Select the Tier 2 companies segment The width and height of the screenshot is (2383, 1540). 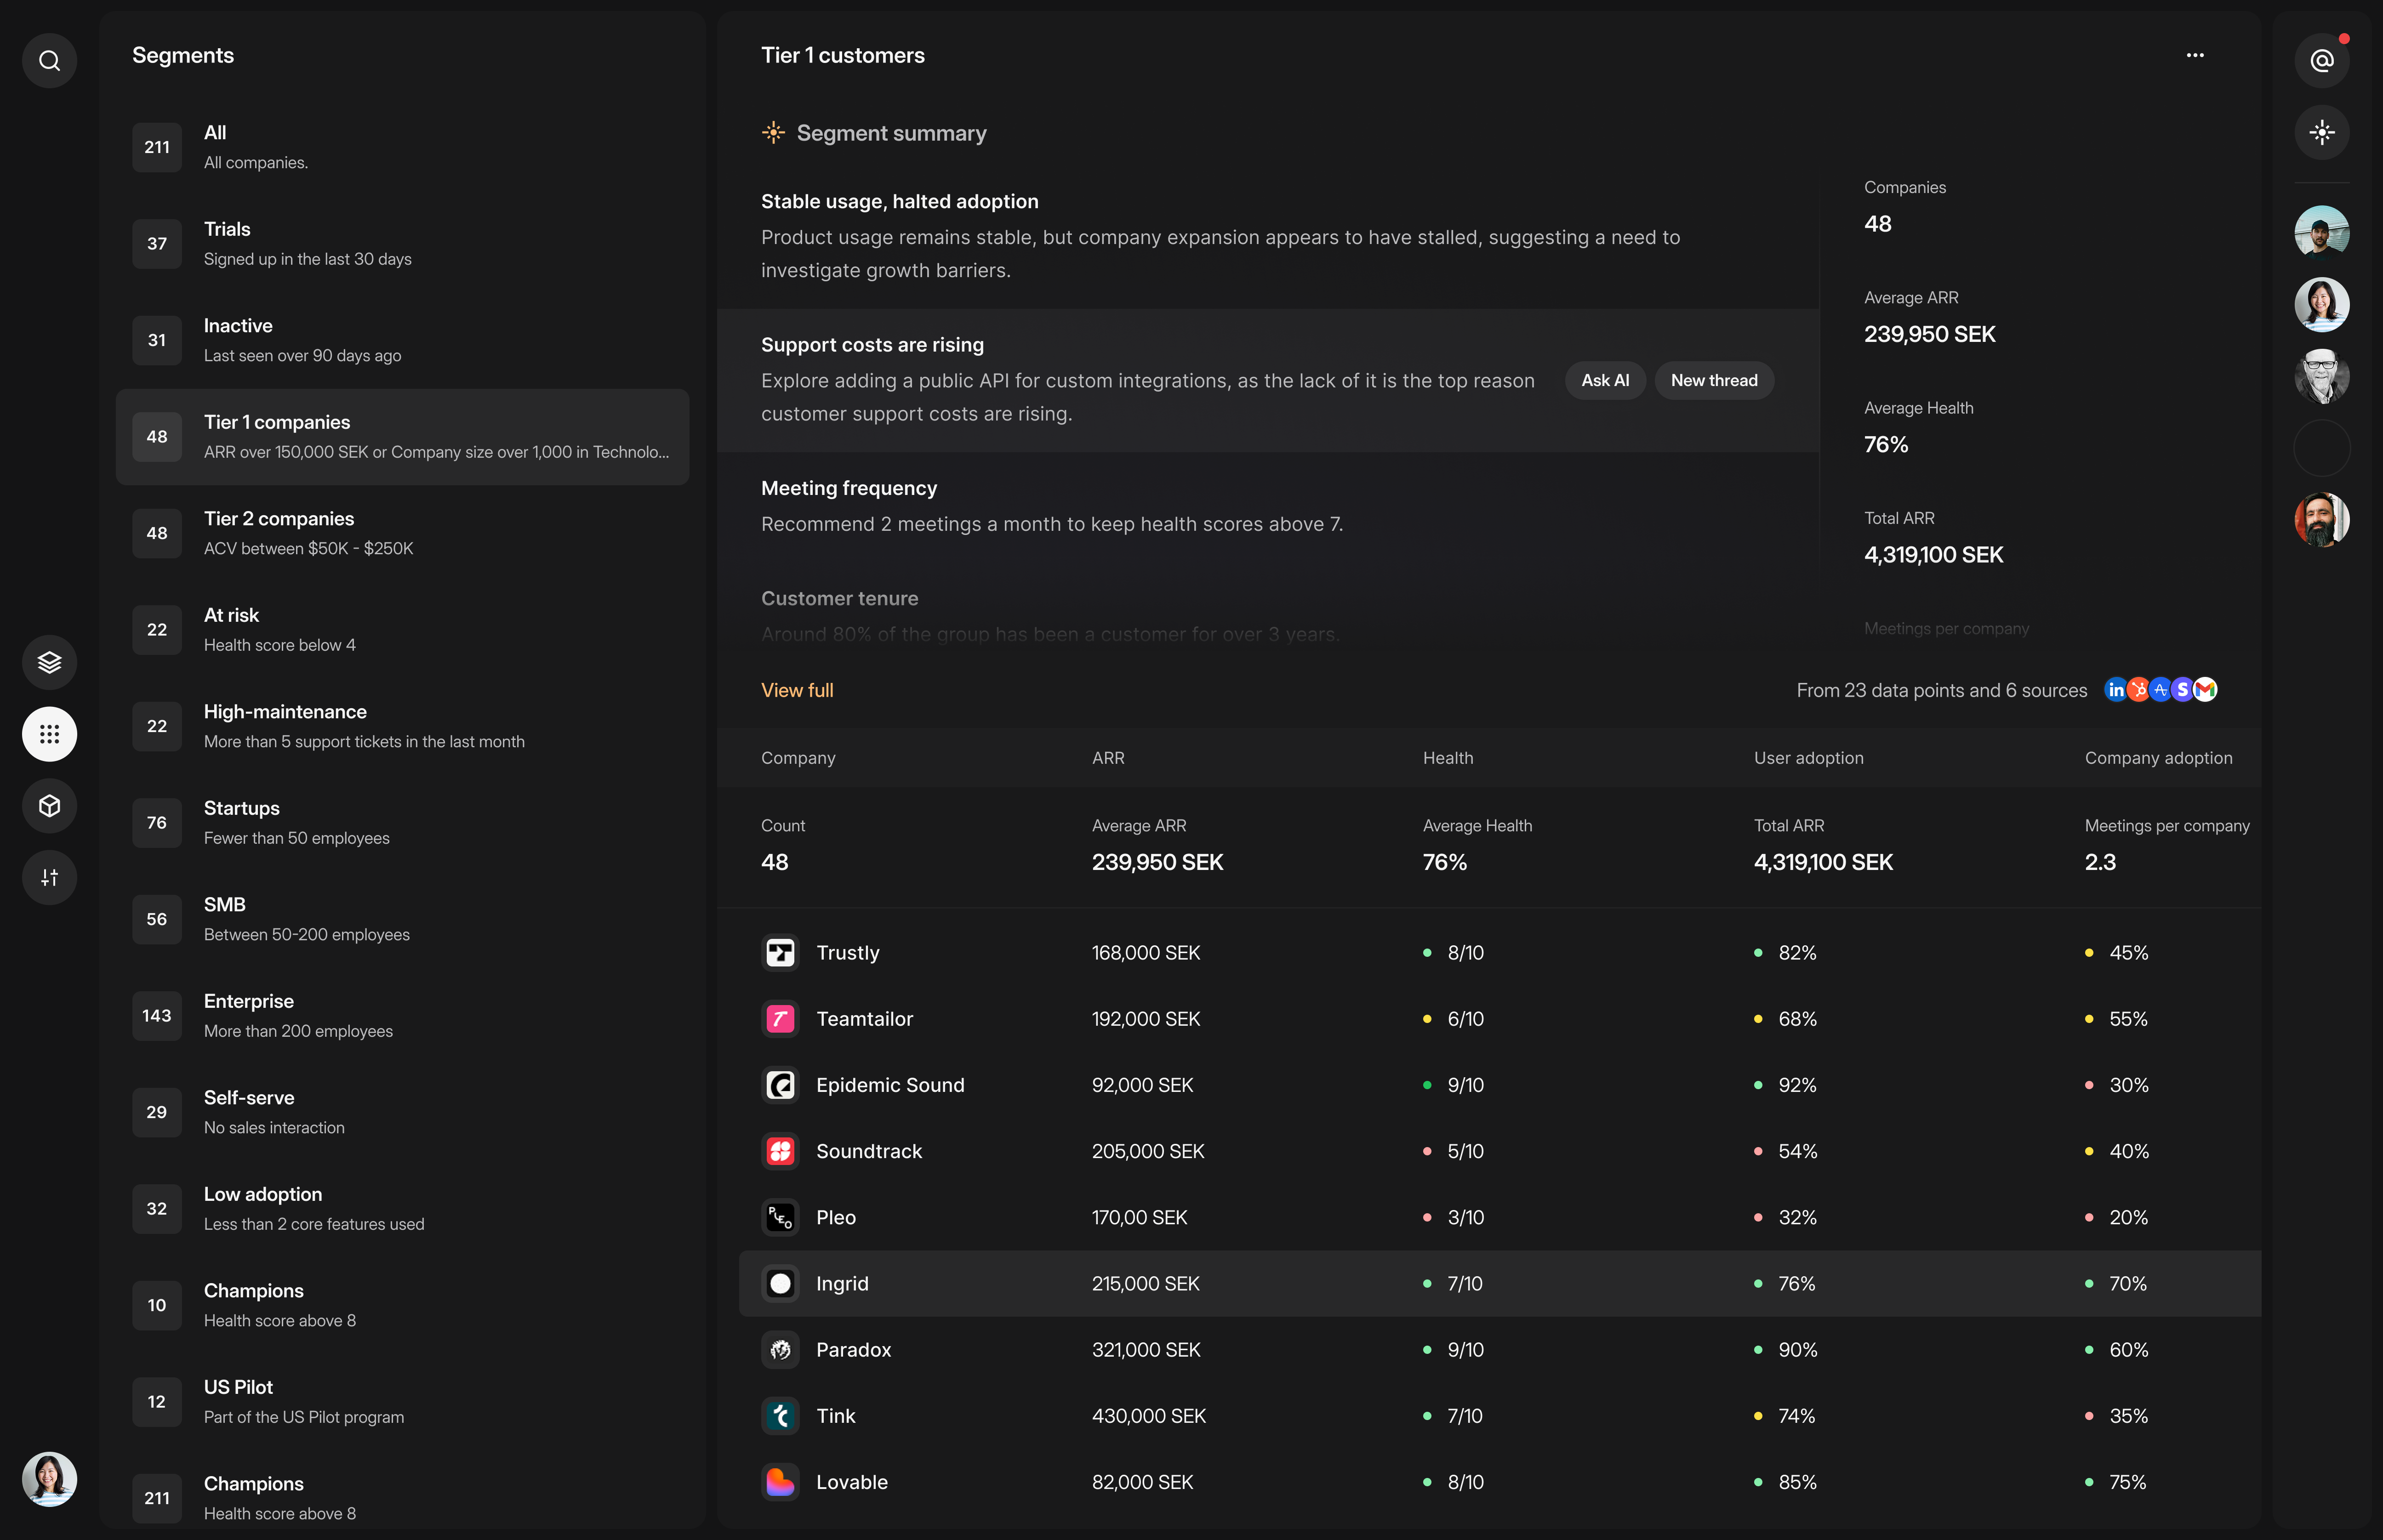tap(402, 532)
